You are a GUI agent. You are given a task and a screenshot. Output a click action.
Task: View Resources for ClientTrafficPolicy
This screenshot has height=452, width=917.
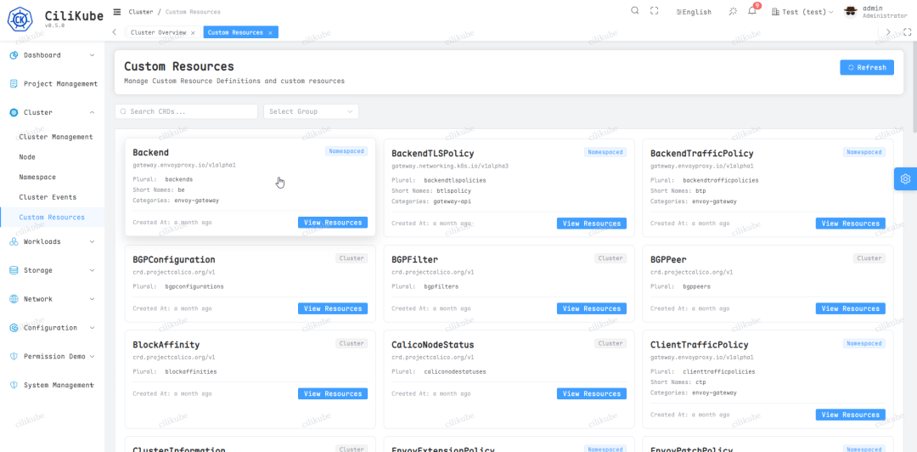coord(850,415)
